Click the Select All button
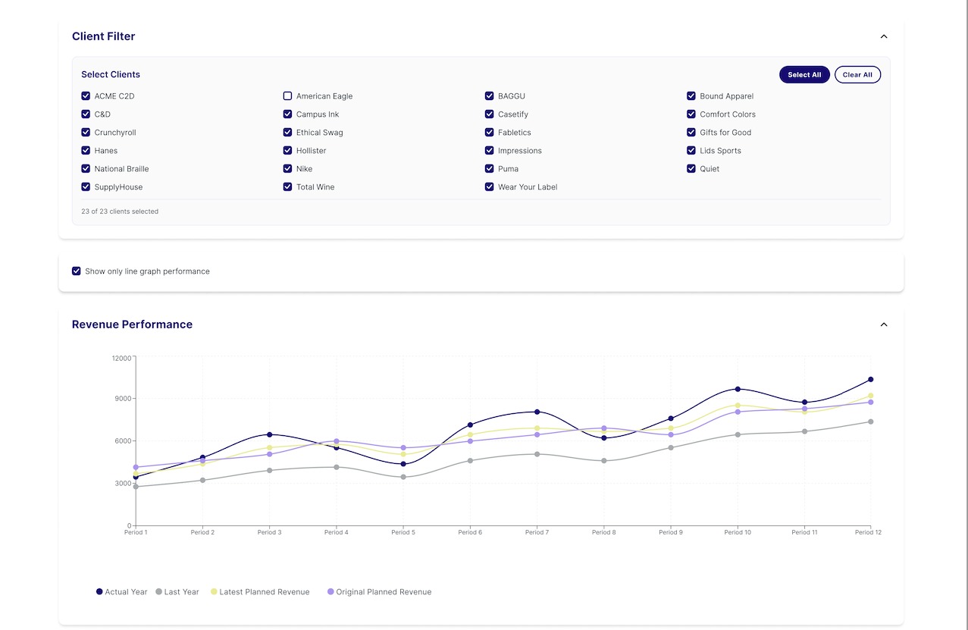Image resolution: width=968 pixels, height=630 pixels. pyautogui.click(x=804, y=74)
